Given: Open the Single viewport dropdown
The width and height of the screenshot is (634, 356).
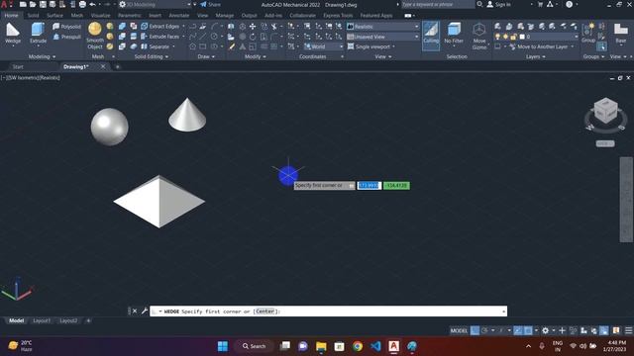Looking at the screenshot, I should [x=372, y=46].
